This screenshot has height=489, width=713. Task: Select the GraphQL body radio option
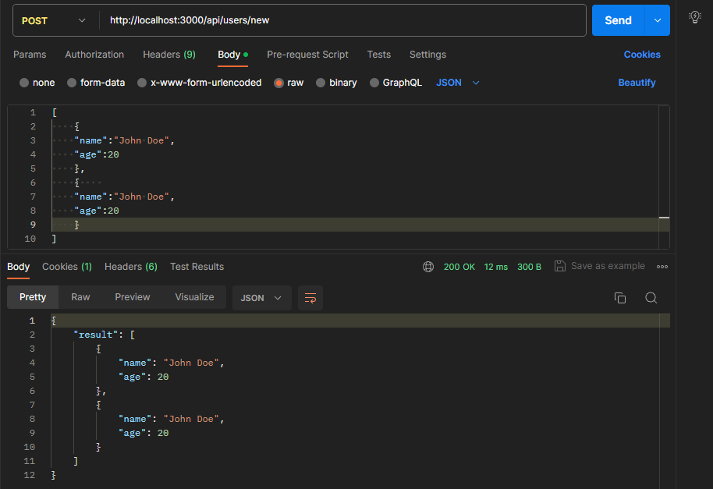pyautogui.click(x=374, y=83)
